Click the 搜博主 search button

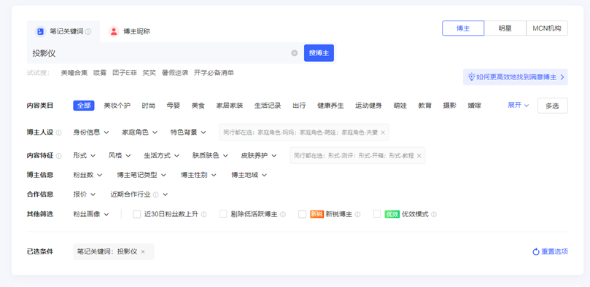coord(319,53)
